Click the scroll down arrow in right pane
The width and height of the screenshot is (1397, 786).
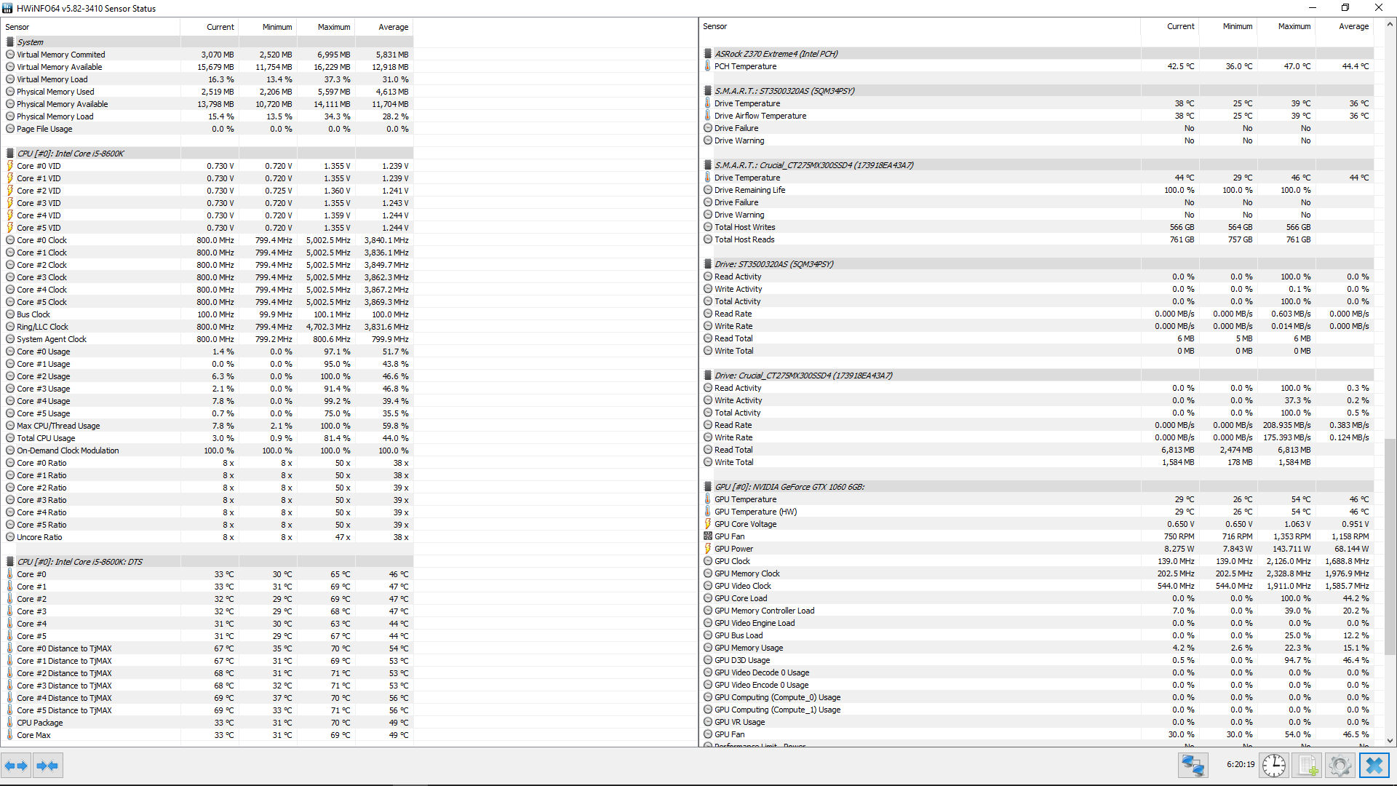point(1390,741)
